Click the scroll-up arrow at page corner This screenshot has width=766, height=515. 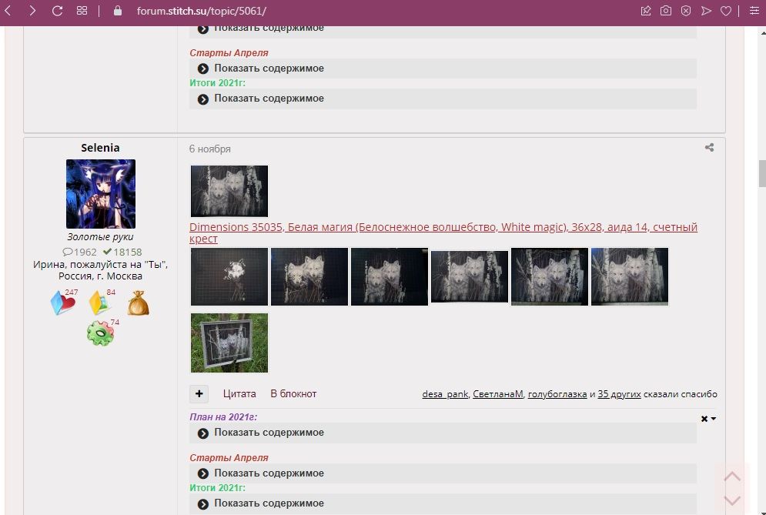click(x=732, y=477)
